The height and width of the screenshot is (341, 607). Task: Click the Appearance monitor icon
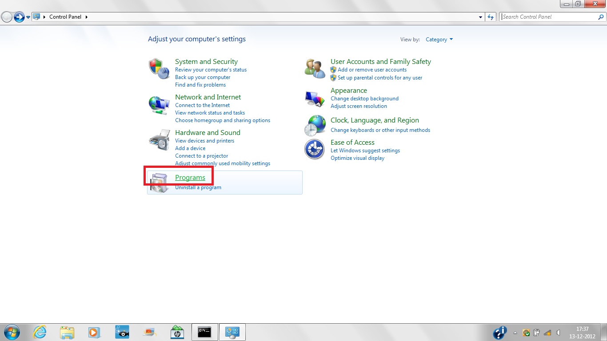tap(315, 98)
